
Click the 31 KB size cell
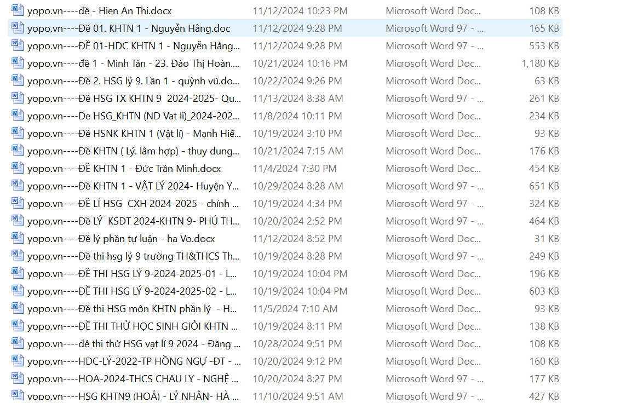click(x=547, y=239)
